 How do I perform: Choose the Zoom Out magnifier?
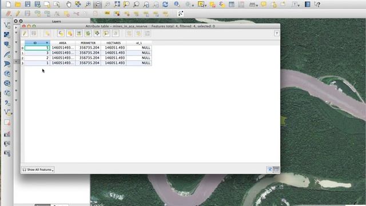(x=98, y=4)
